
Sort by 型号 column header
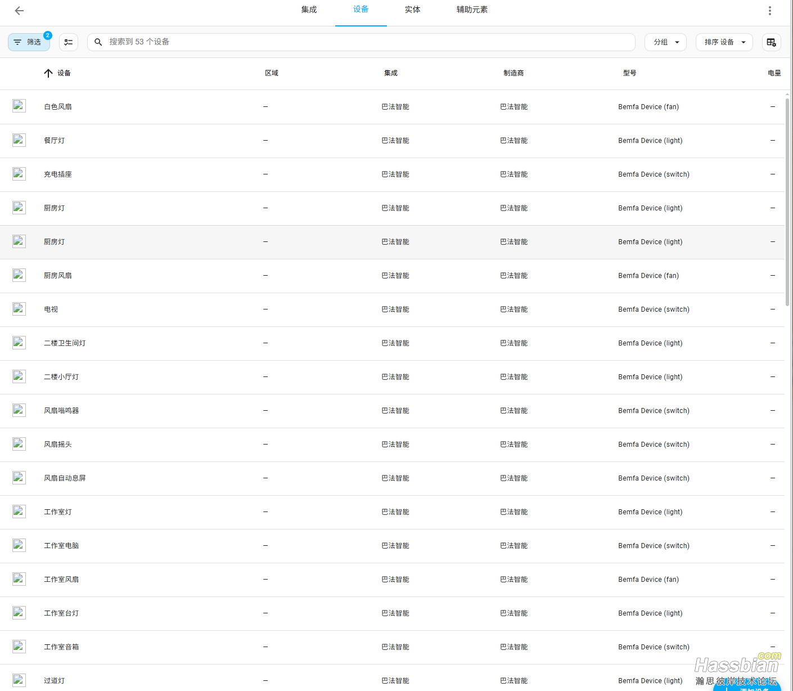point(630,73)
